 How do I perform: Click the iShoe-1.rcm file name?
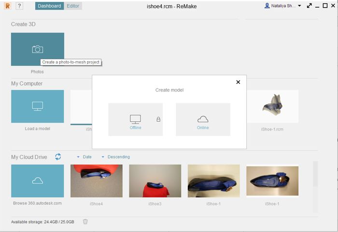[x=272, y=129]
